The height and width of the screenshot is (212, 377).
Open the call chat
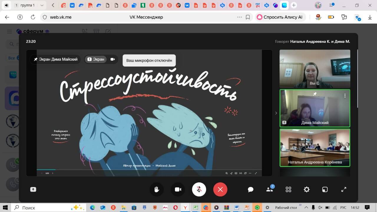[x=251, y=190]
